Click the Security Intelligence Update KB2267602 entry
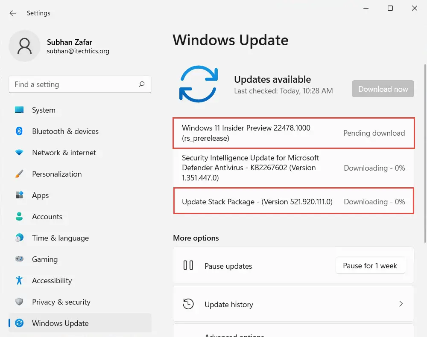Screen dimensions: 427x337 point(294,168)
